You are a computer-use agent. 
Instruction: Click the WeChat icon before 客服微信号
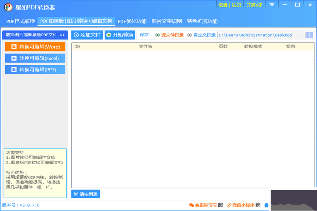pos(192,205)
